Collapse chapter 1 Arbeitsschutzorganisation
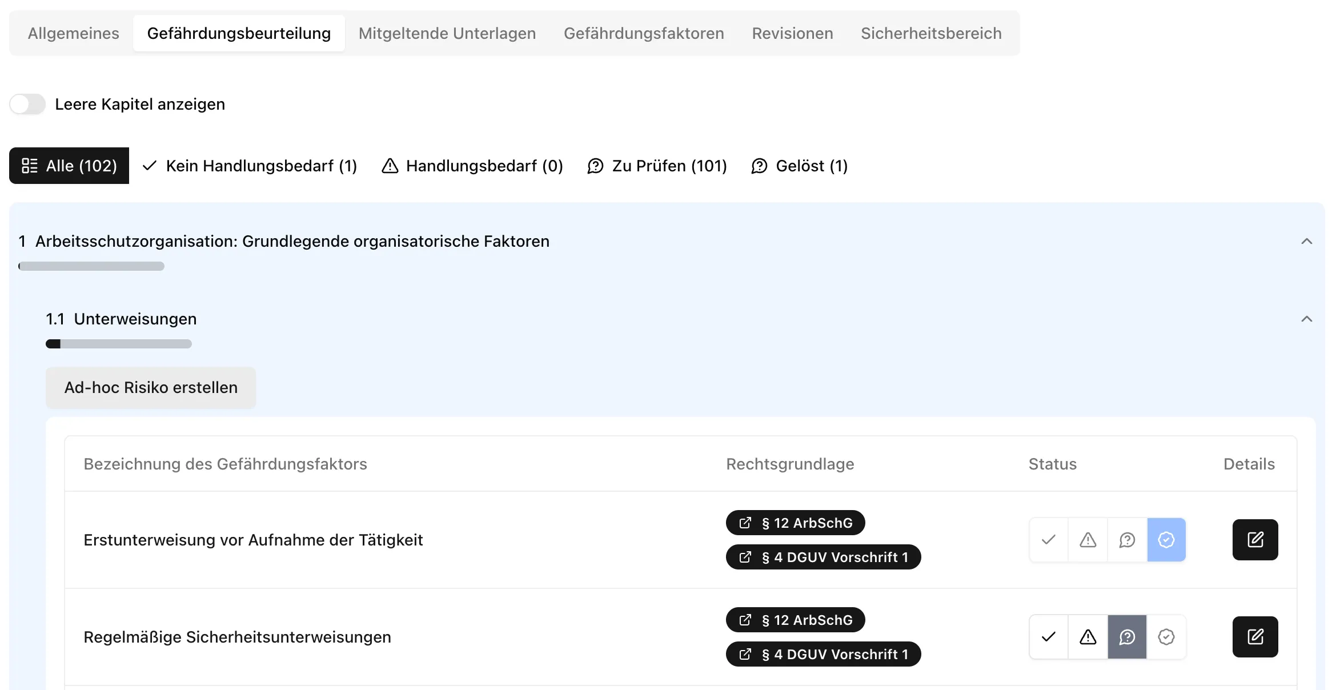The height and width of the screenshot is (690, 1340). pos(1307,241)
